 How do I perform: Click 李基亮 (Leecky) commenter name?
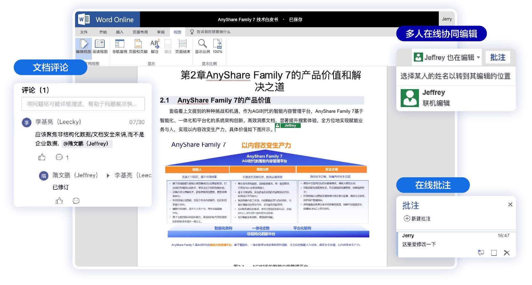[58, 122]
